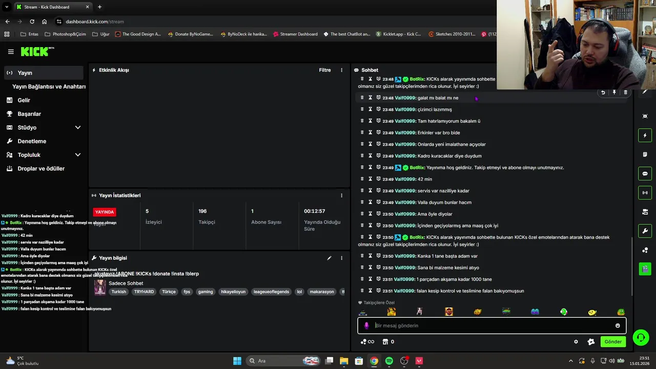The image size is (656, 369).
Task: Delete 'galat mı balat mı ne' with trash icon
Action: pos(625,93)
